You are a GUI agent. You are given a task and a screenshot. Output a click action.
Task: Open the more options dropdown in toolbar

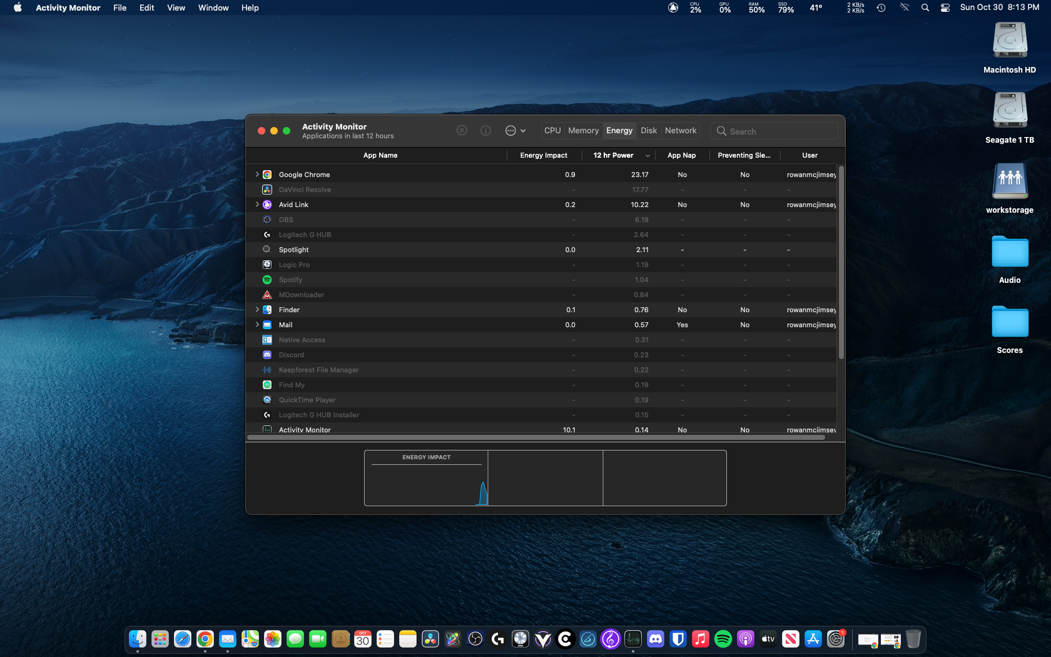(515, 131)
